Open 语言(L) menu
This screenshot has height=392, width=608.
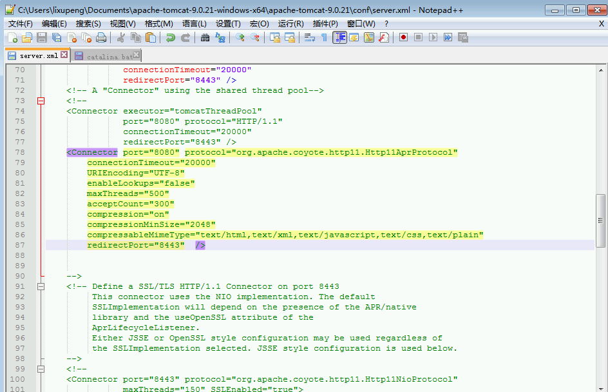195,24
